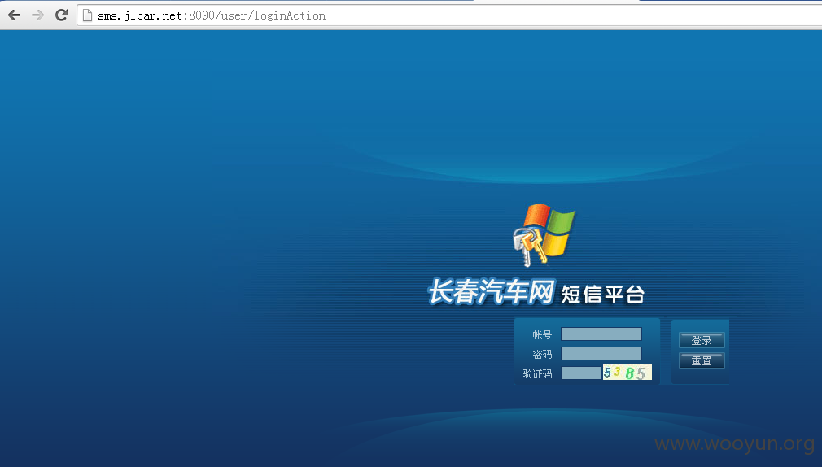Click the 验证码 label
The width and height of the screenshot is (822, 467).
tap(537, 373)
